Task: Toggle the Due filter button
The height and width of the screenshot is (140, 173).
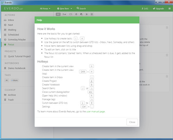Action: [64, 14]
